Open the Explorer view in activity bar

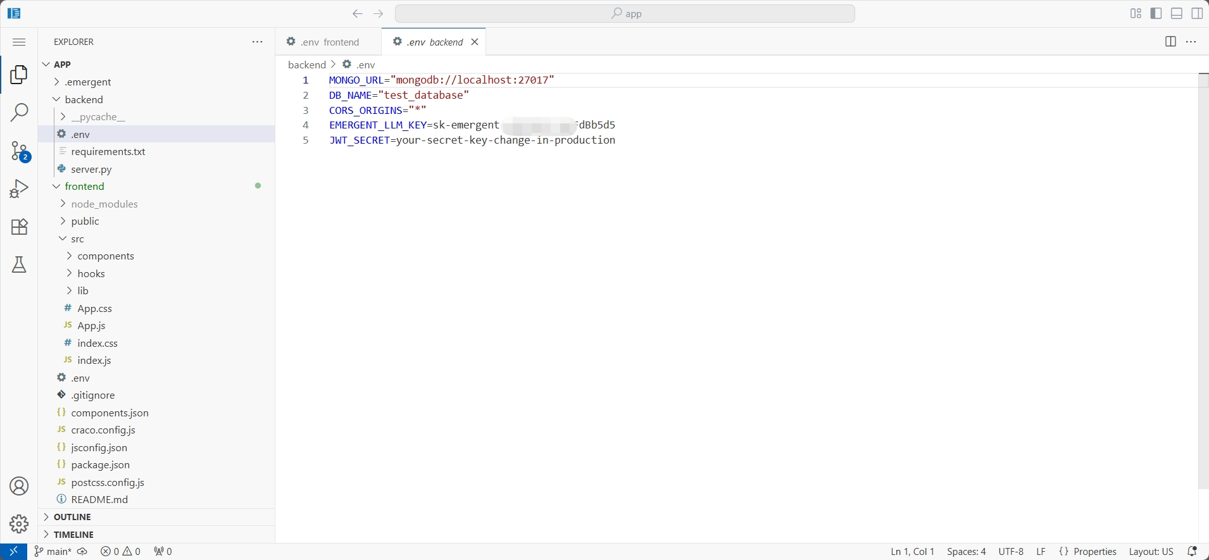click(x=19, y=75)
